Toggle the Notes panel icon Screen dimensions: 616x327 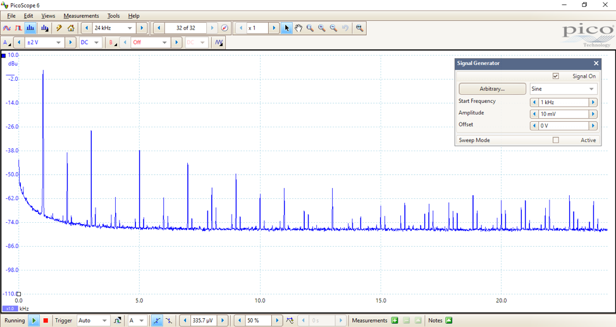coord(448,320)
